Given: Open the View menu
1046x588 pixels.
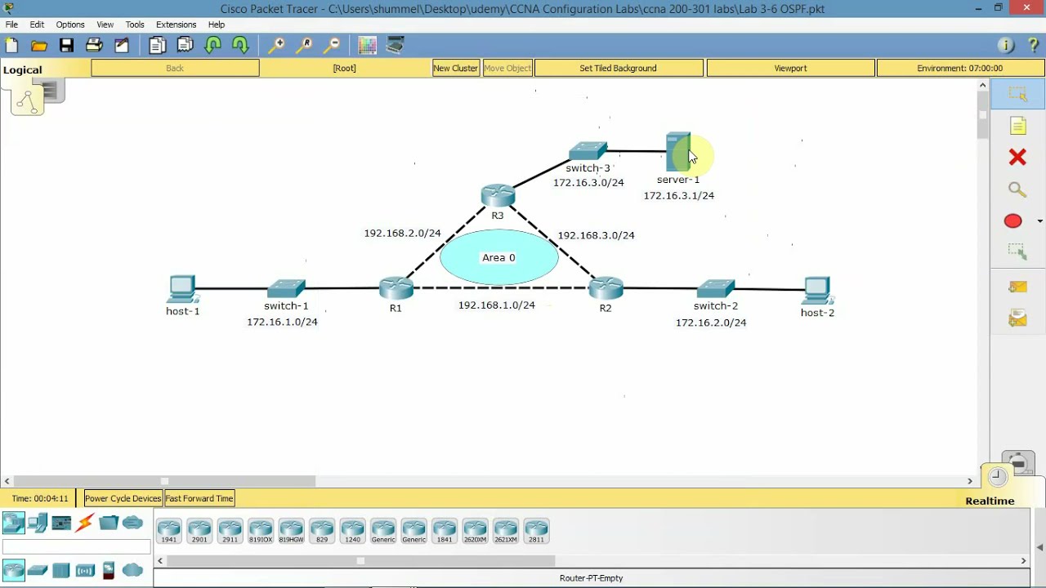Looking at the screenshot, I should click(105, 24).
